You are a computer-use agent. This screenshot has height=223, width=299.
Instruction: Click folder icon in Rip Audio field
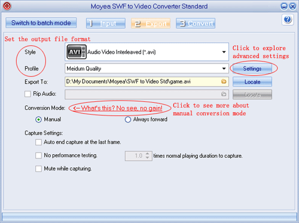pos(224,94)
